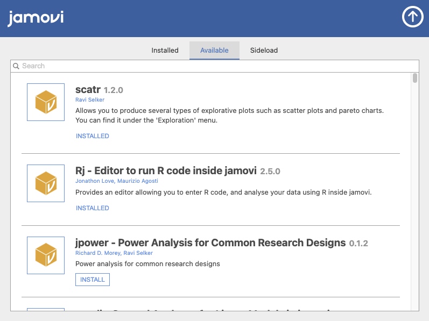Install the jpower module
Screen dimensions: 429x321
coord(93,280)
